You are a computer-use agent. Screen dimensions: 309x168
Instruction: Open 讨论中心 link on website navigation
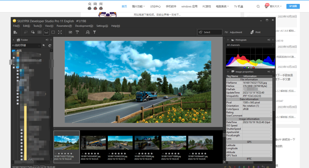(156, 6)
